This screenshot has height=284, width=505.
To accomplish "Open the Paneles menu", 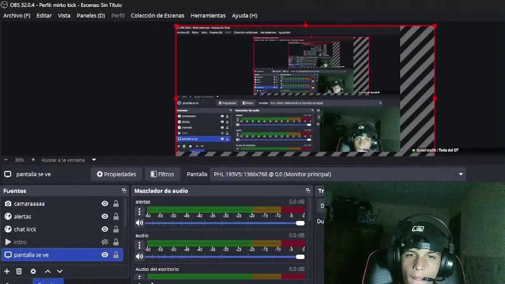I will click(91, 15).
